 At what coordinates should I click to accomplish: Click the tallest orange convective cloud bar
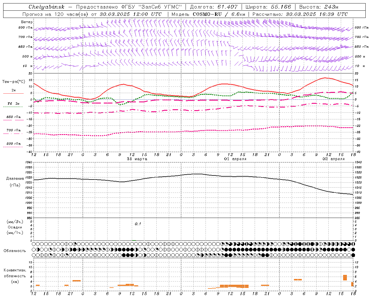click(x=345, y=277)
